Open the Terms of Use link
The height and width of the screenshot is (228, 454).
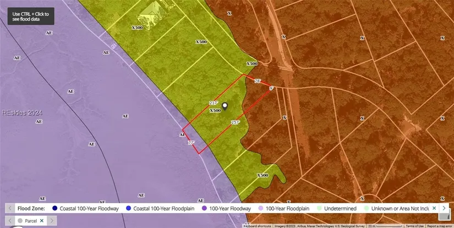pyautogui.click(x=414, y=226)
